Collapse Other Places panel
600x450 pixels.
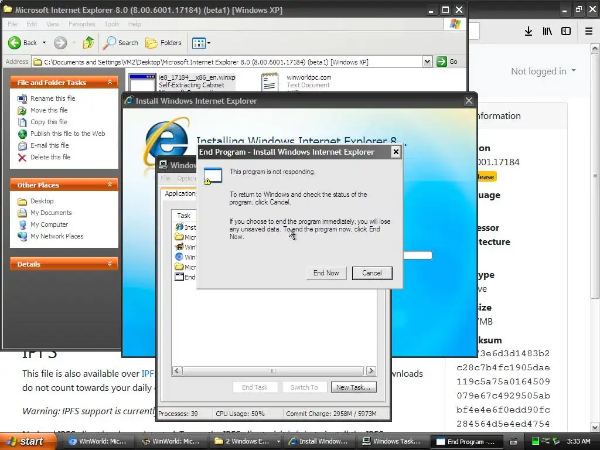click(x=110, y=185)
